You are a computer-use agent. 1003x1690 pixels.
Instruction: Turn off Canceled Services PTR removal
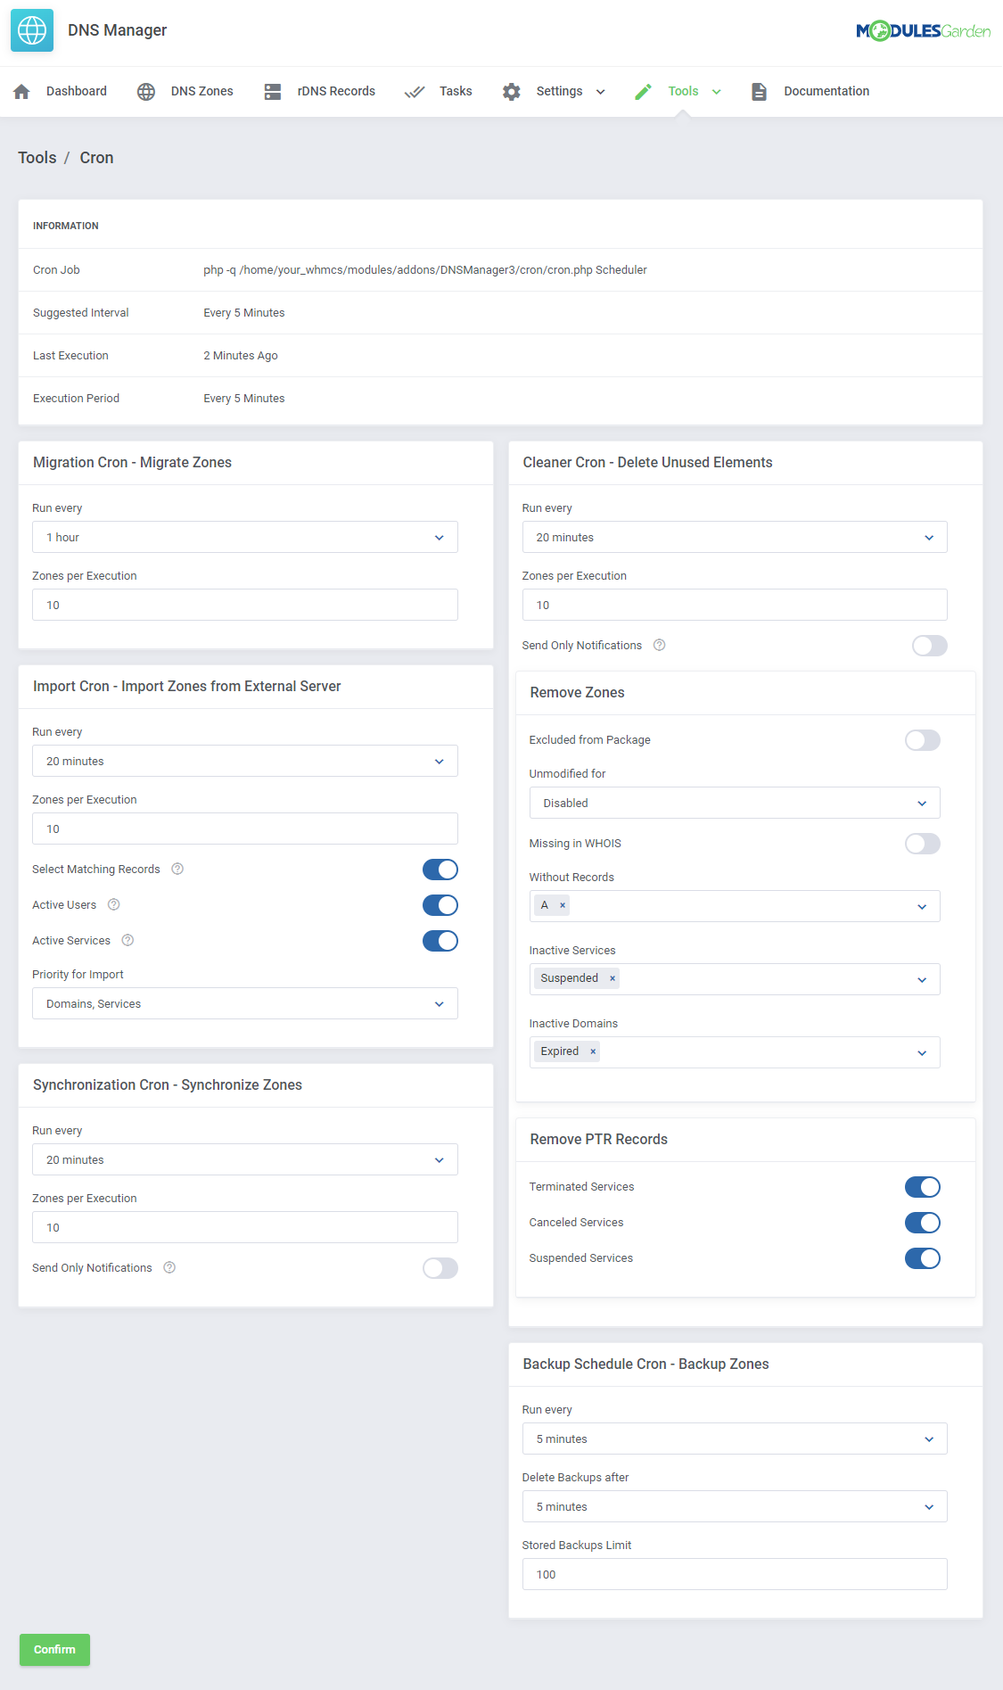(x=923, y=1223)
